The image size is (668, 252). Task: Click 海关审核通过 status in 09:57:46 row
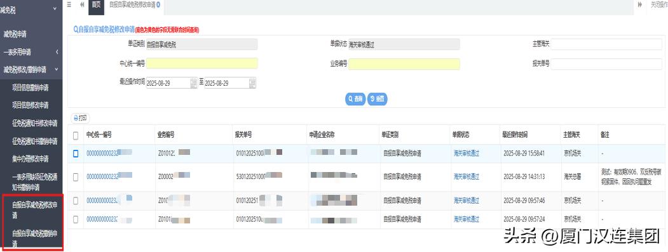click(467, 200)
